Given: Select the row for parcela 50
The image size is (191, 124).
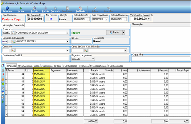Looking at the screenshot, I should click(98, 96).
